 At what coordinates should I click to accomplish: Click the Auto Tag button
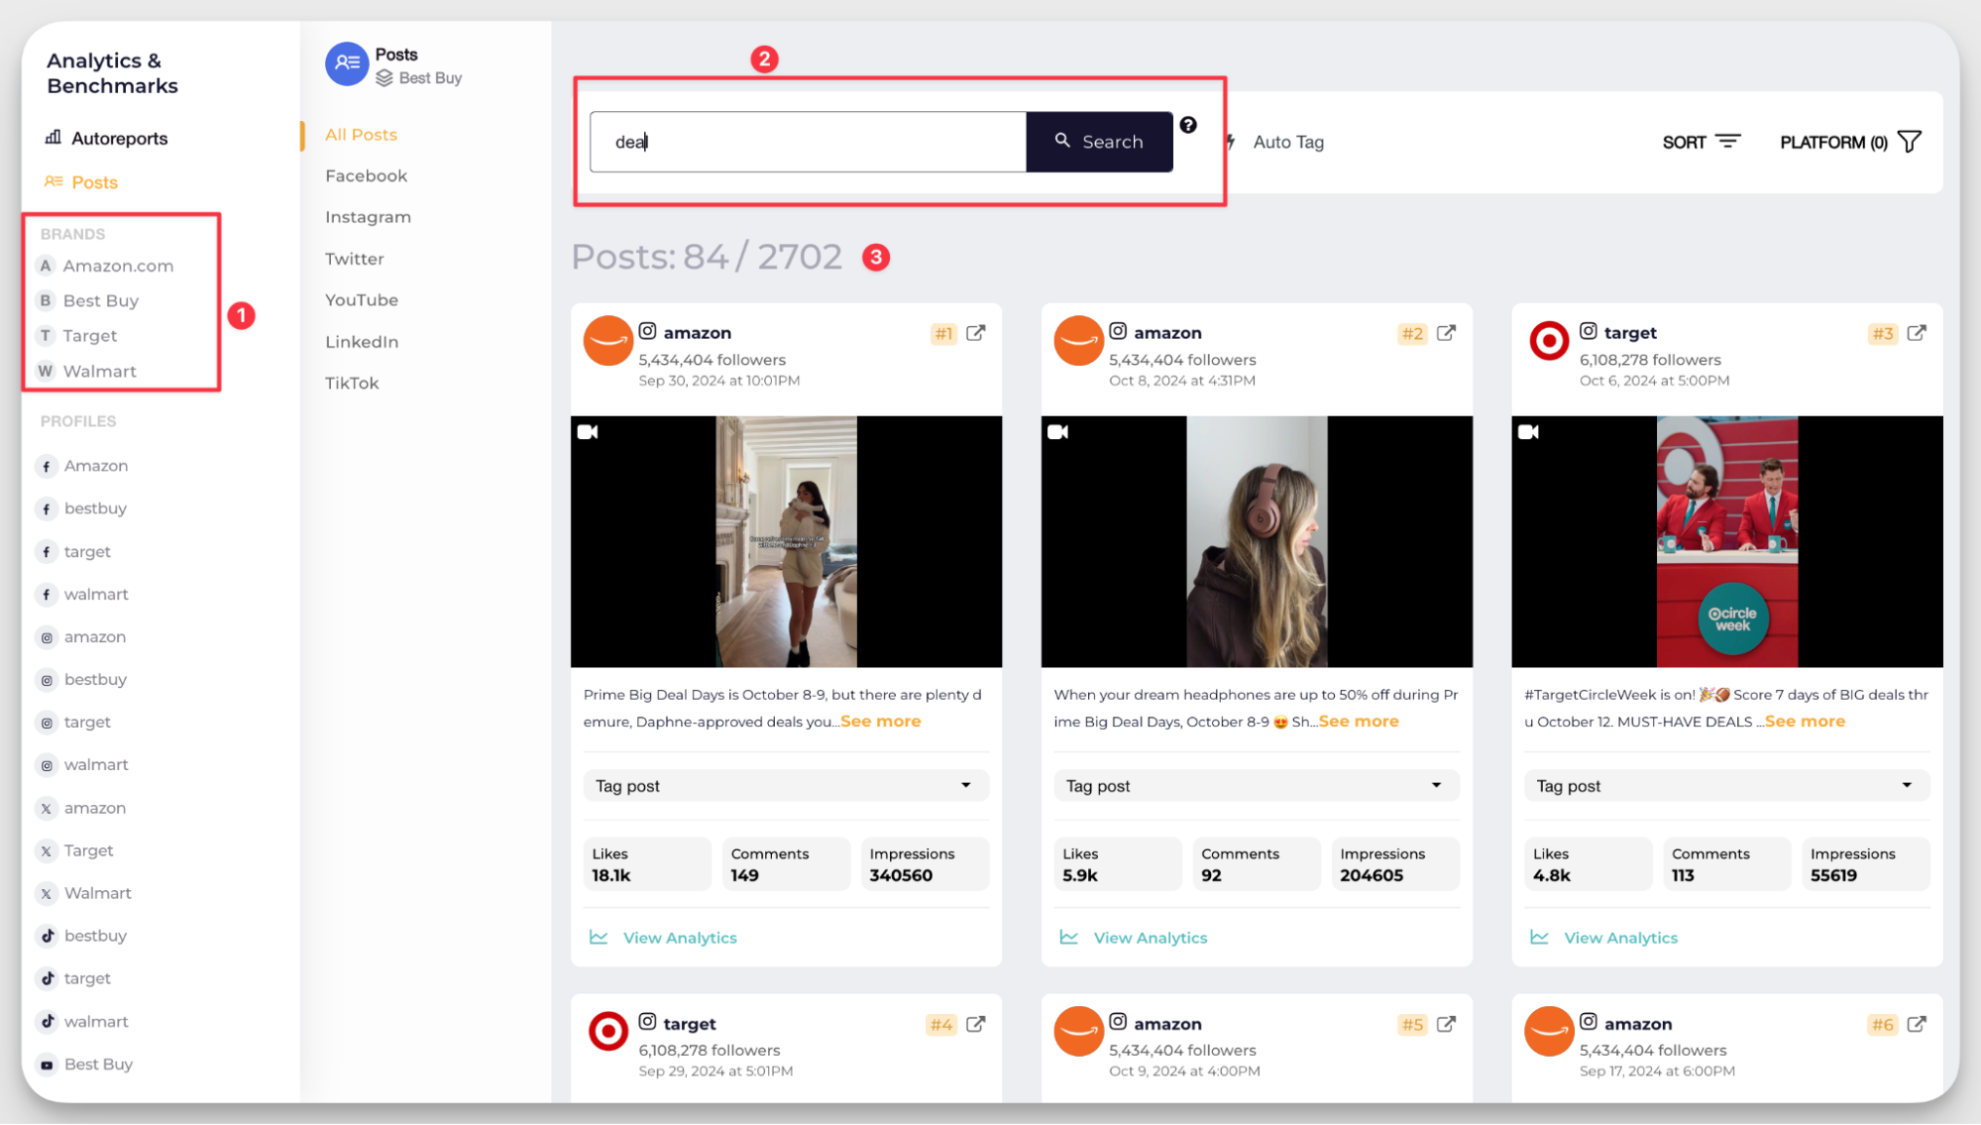pyautogui.click(x=1276, y=142)
